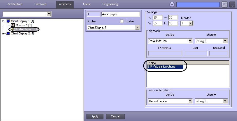Select the SIP Virtual microphone row
This screenshot has height=121, width=237.
click(165, 67)
